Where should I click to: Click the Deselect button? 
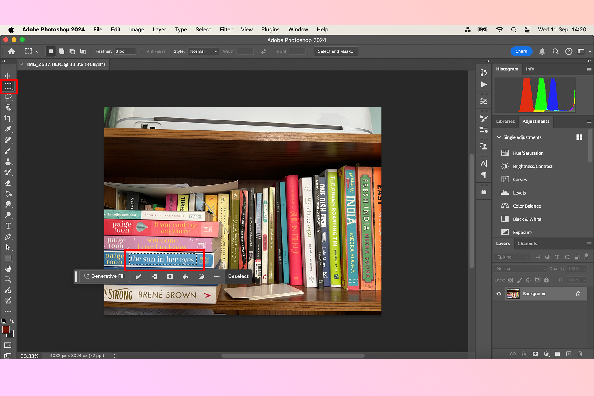[x=238, y=276]
